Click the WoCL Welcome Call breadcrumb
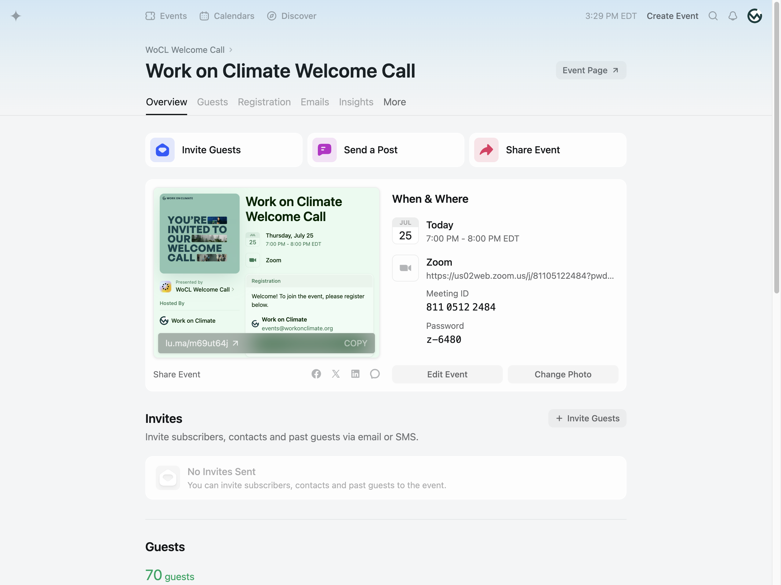The image size is (781, 585). pyautogui.click(x=185, y=50)
